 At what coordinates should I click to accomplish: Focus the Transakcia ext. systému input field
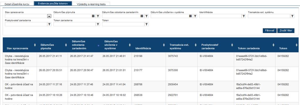(x=269, y=16)
